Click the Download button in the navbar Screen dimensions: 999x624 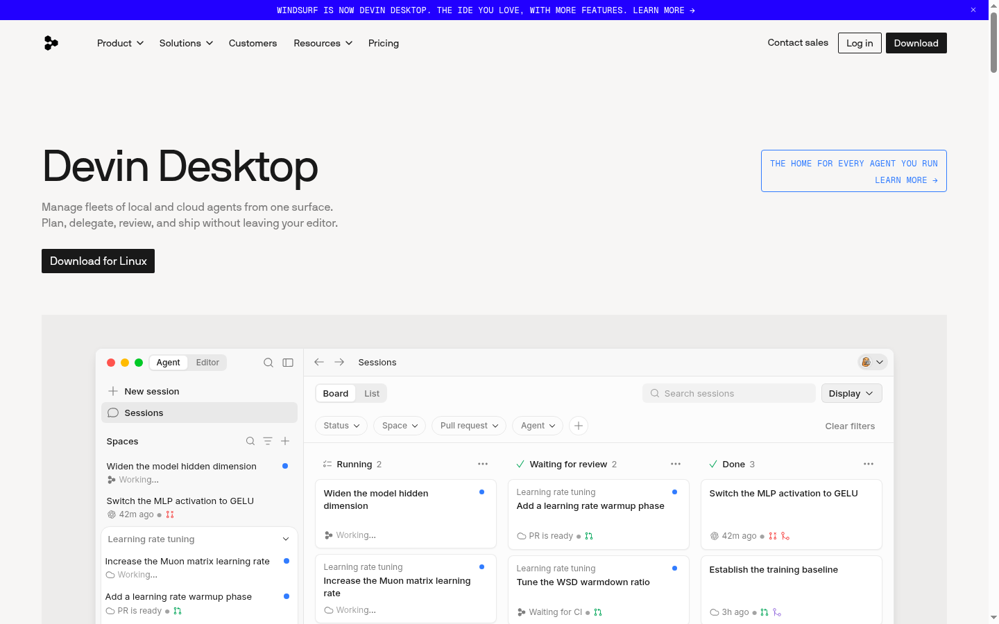pos(916,43)
